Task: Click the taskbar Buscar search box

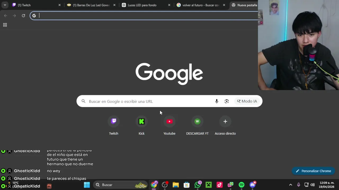Action: point(121,185)
